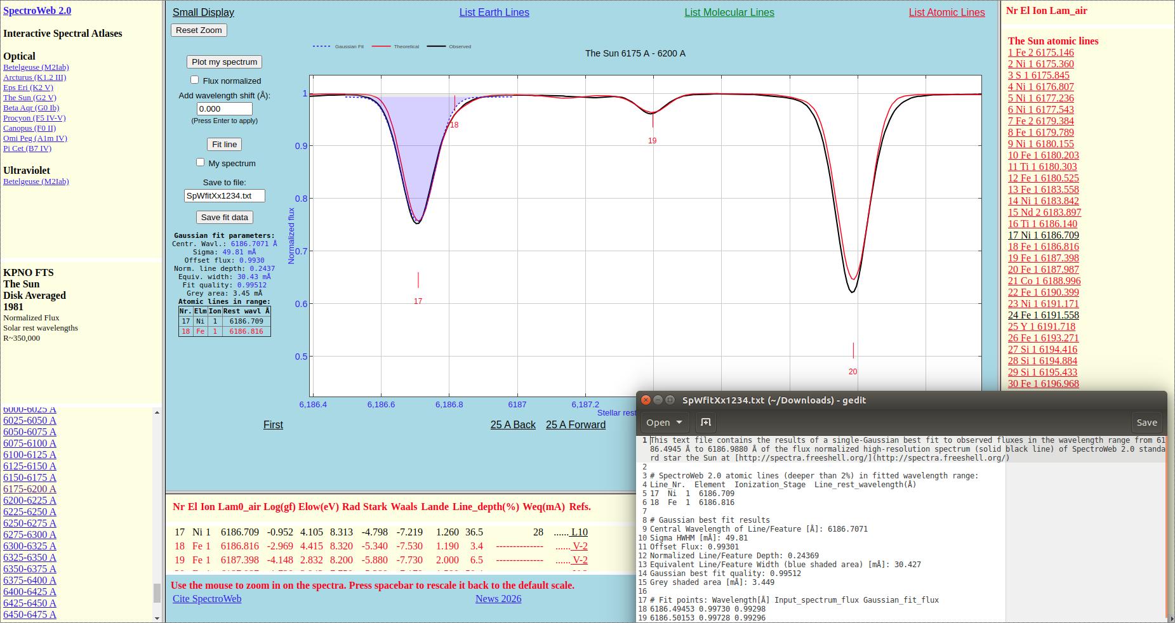Click the wavelength shift input field
This screenshot has height=623, width=1175.
pos(224,109)
